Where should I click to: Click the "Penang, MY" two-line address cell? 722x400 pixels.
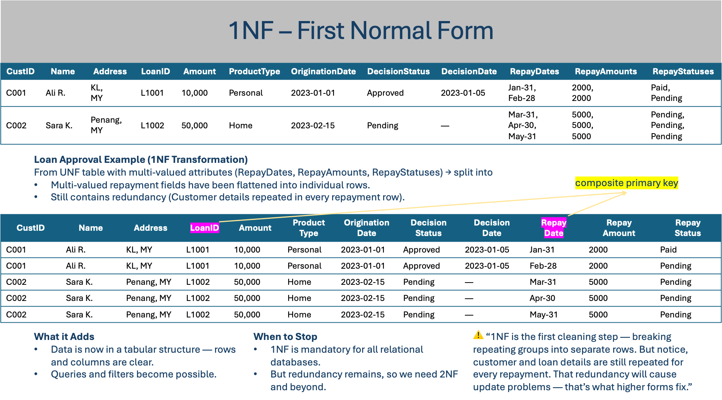[x=106, y=125]
